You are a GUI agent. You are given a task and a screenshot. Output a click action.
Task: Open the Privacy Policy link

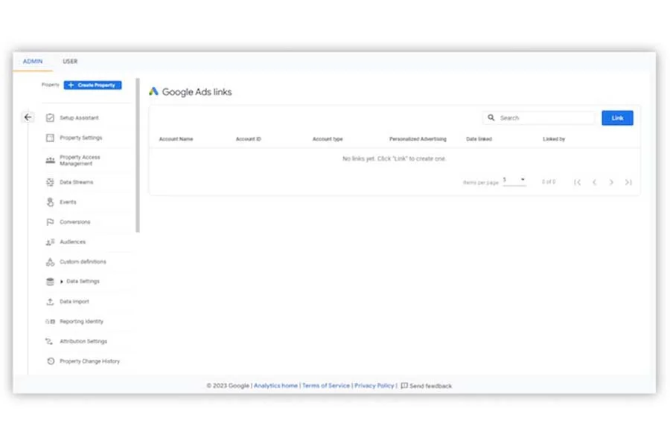pos(374,386)
